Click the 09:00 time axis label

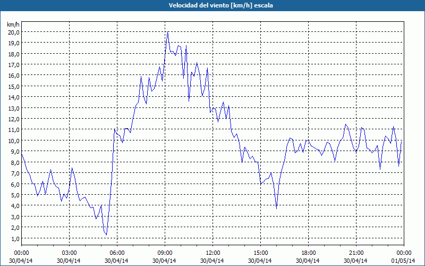point(165,253)
